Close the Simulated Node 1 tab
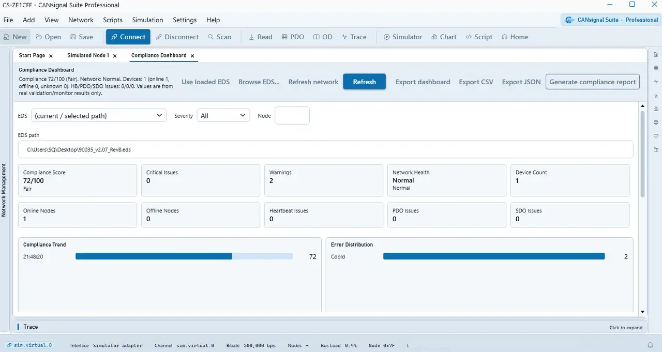This screenshot has height=352, width=662. click(x=115, y=56)
